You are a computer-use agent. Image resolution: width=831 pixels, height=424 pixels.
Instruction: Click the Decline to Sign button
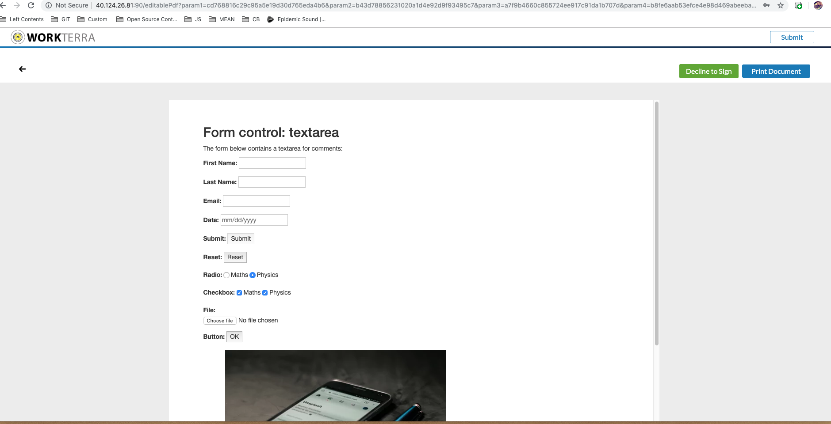click(708, 71)
